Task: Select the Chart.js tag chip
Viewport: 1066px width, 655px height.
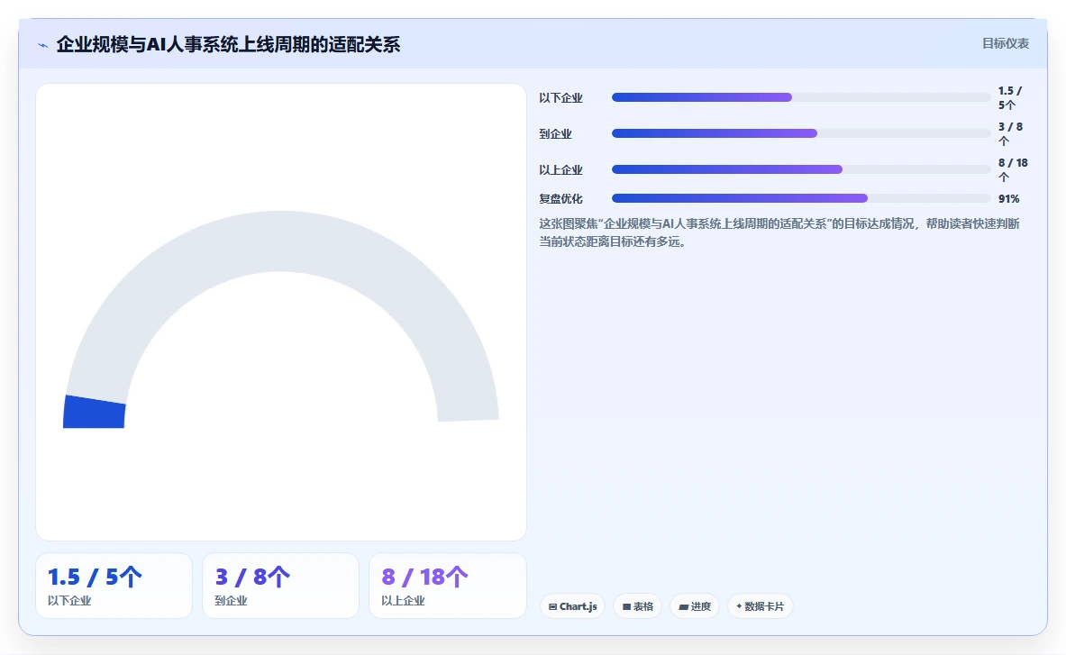Action: click(572, 606)
